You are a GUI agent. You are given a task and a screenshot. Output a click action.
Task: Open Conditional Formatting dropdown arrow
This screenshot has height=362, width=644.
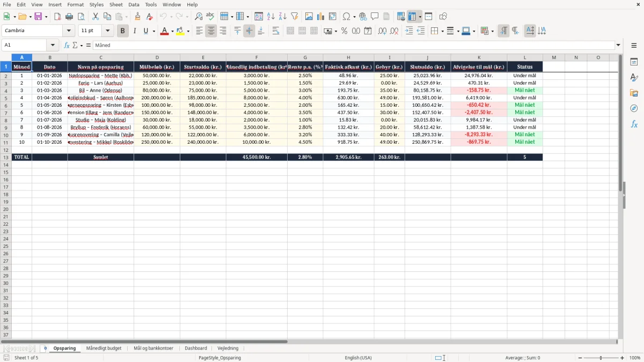[x=492, y=31]
